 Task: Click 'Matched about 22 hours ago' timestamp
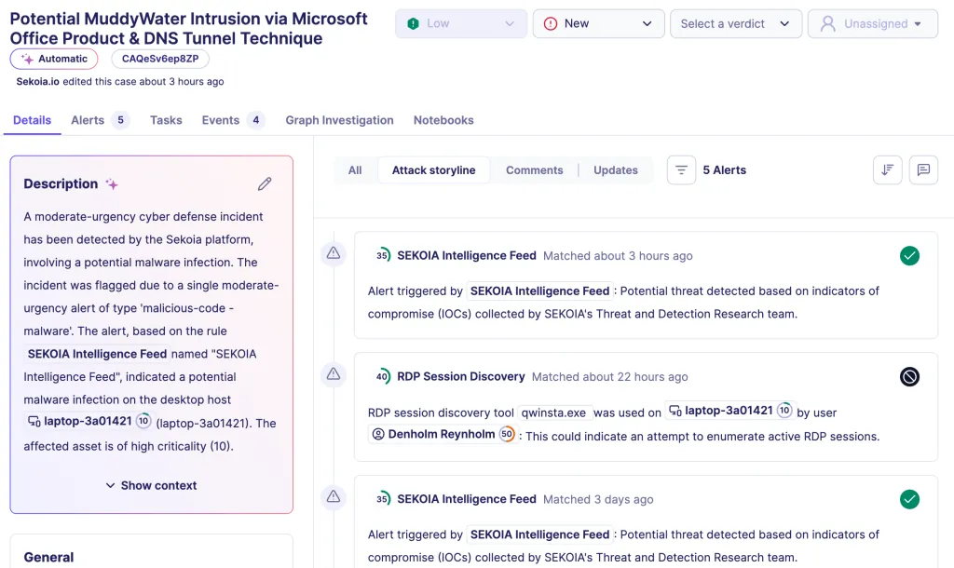coord(609,377)
